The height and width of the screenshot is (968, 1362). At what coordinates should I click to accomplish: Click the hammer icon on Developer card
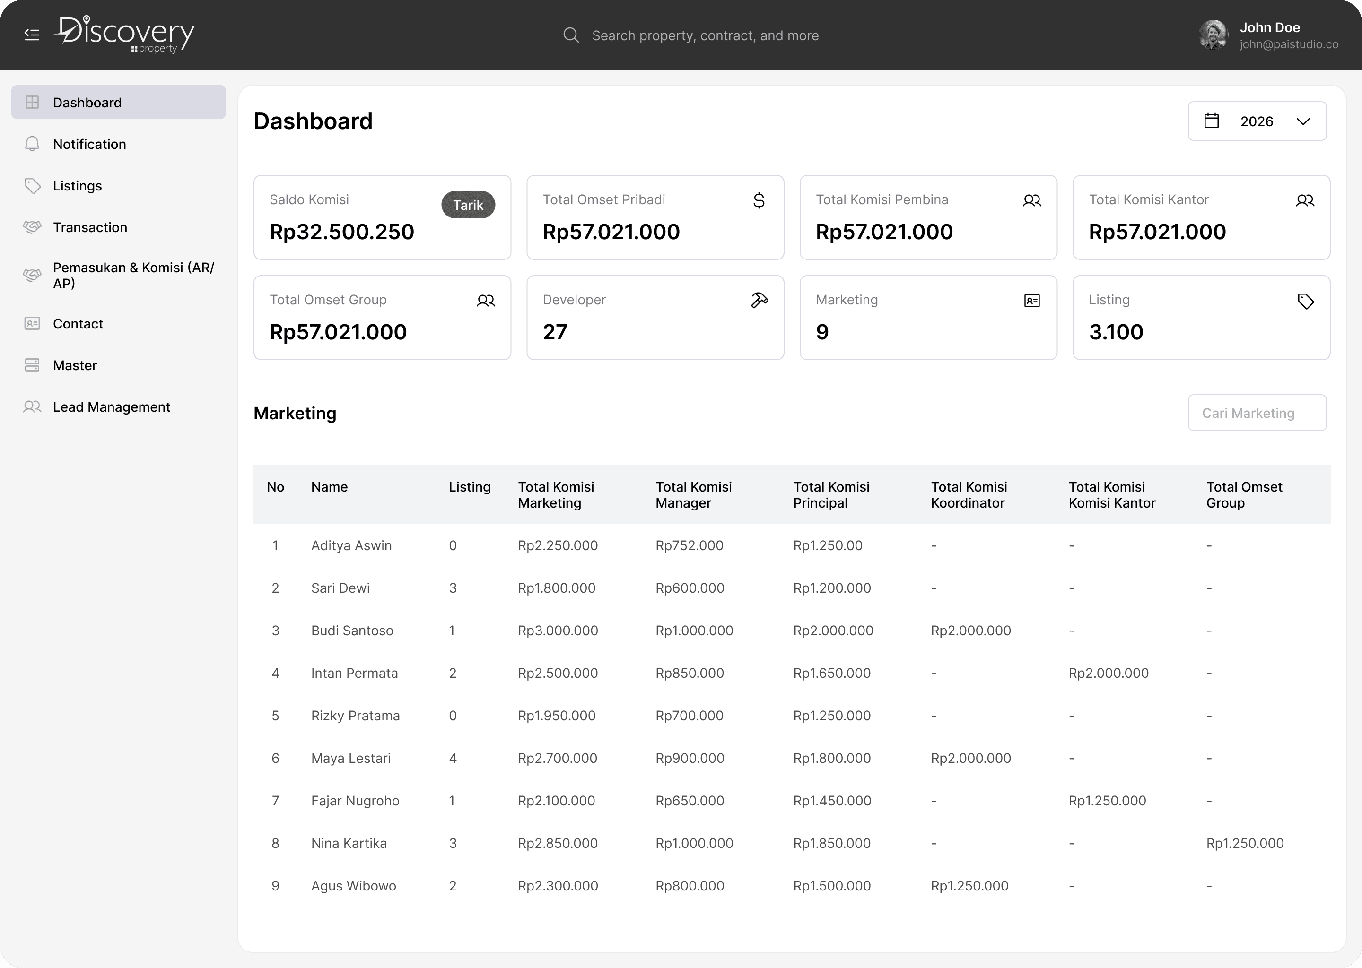(x=759, y=301)
